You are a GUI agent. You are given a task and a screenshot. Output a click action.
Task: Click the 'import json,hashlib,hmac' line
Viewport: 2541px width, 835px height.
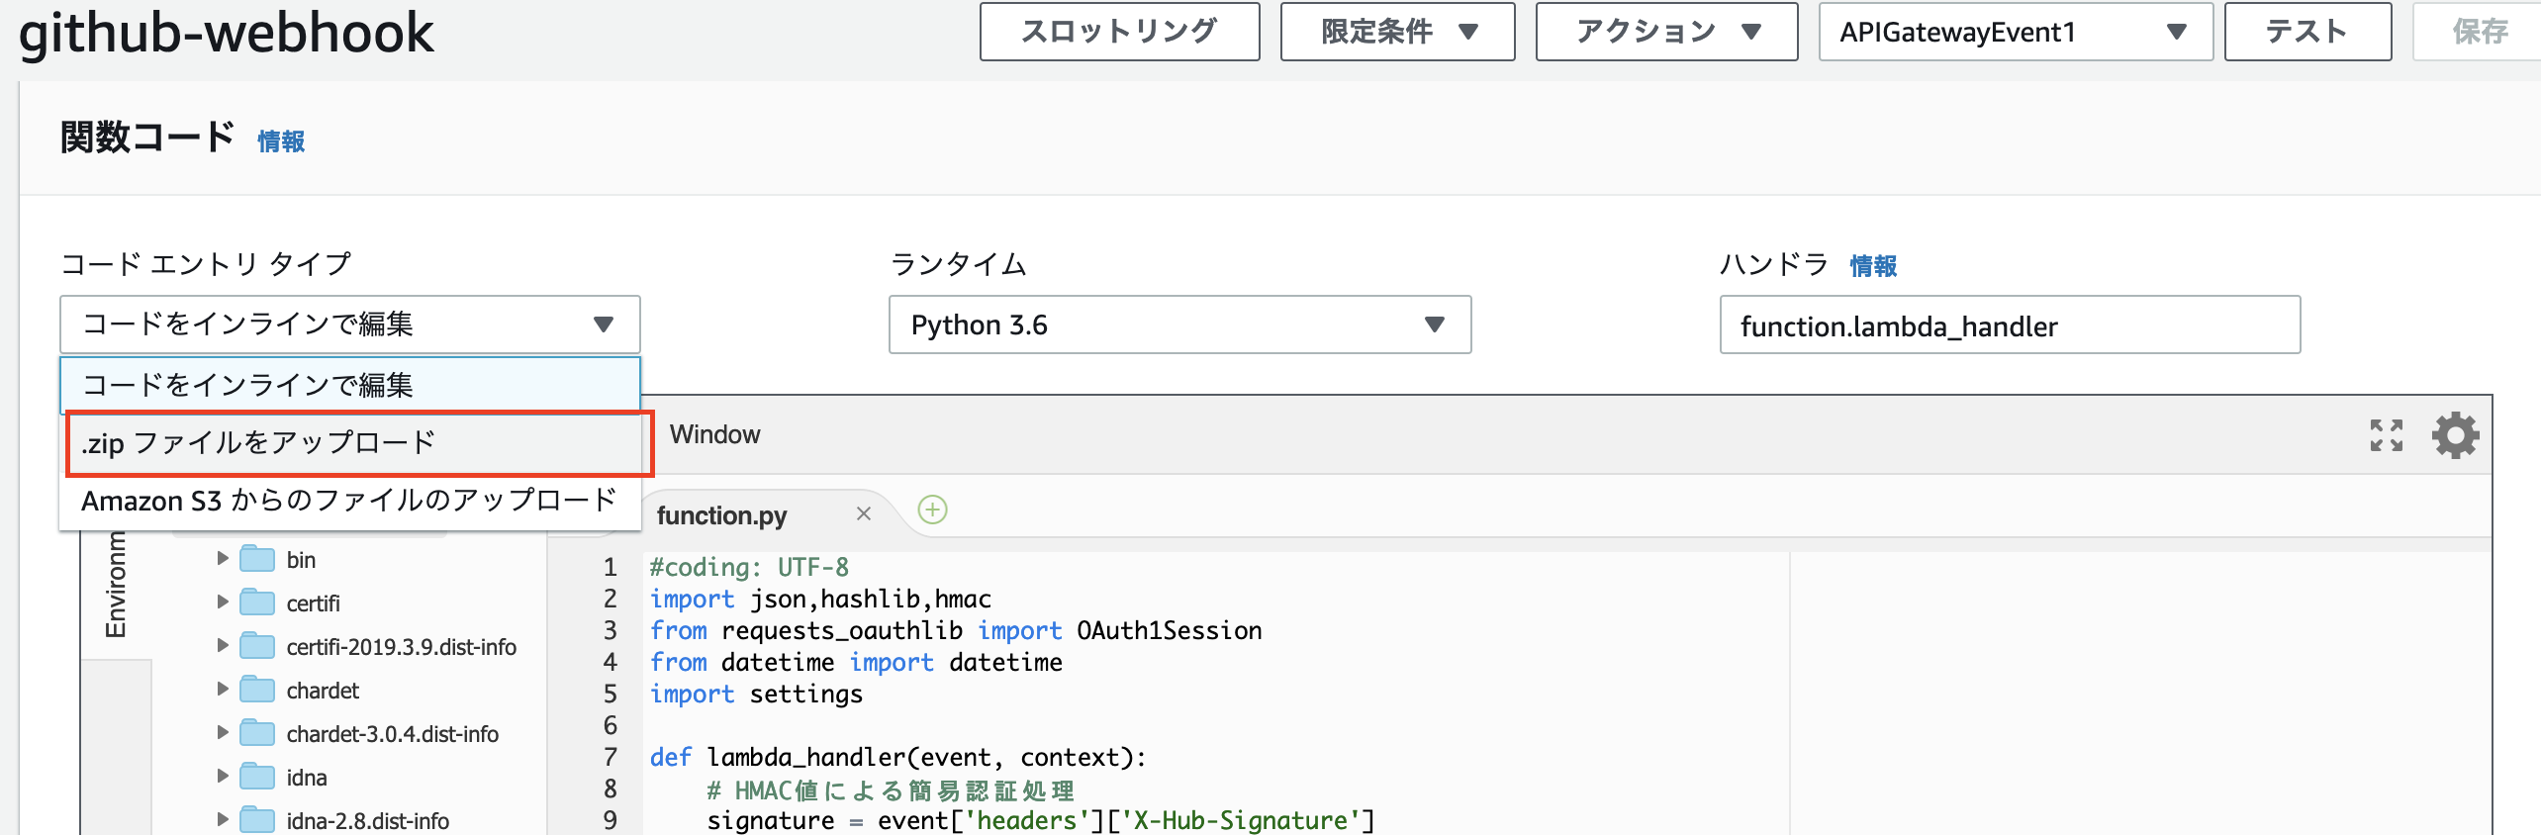pyautogui.click(x=820, y=599)
